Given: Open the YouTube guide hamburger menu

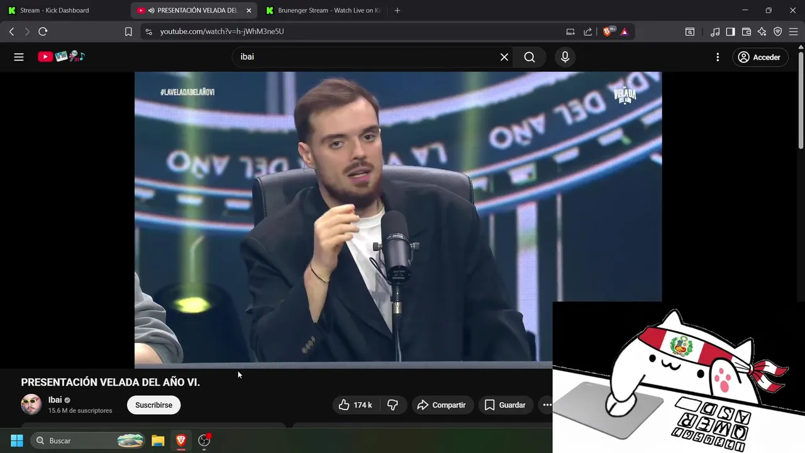Looking at the screenshot, I should 19,57.
